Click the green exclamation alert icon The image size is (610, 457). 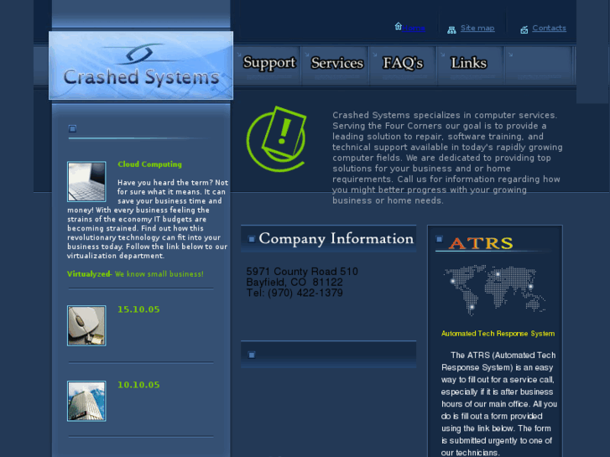point(277,139)
